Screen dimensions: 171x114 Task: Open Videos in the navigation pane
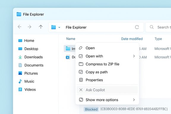coord(30,90)
